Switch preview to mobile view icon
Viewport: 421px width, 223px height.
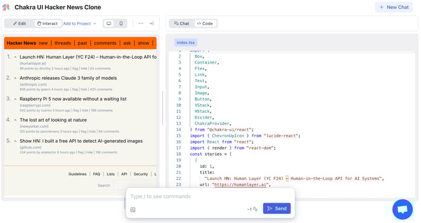[x=121, y=23]
